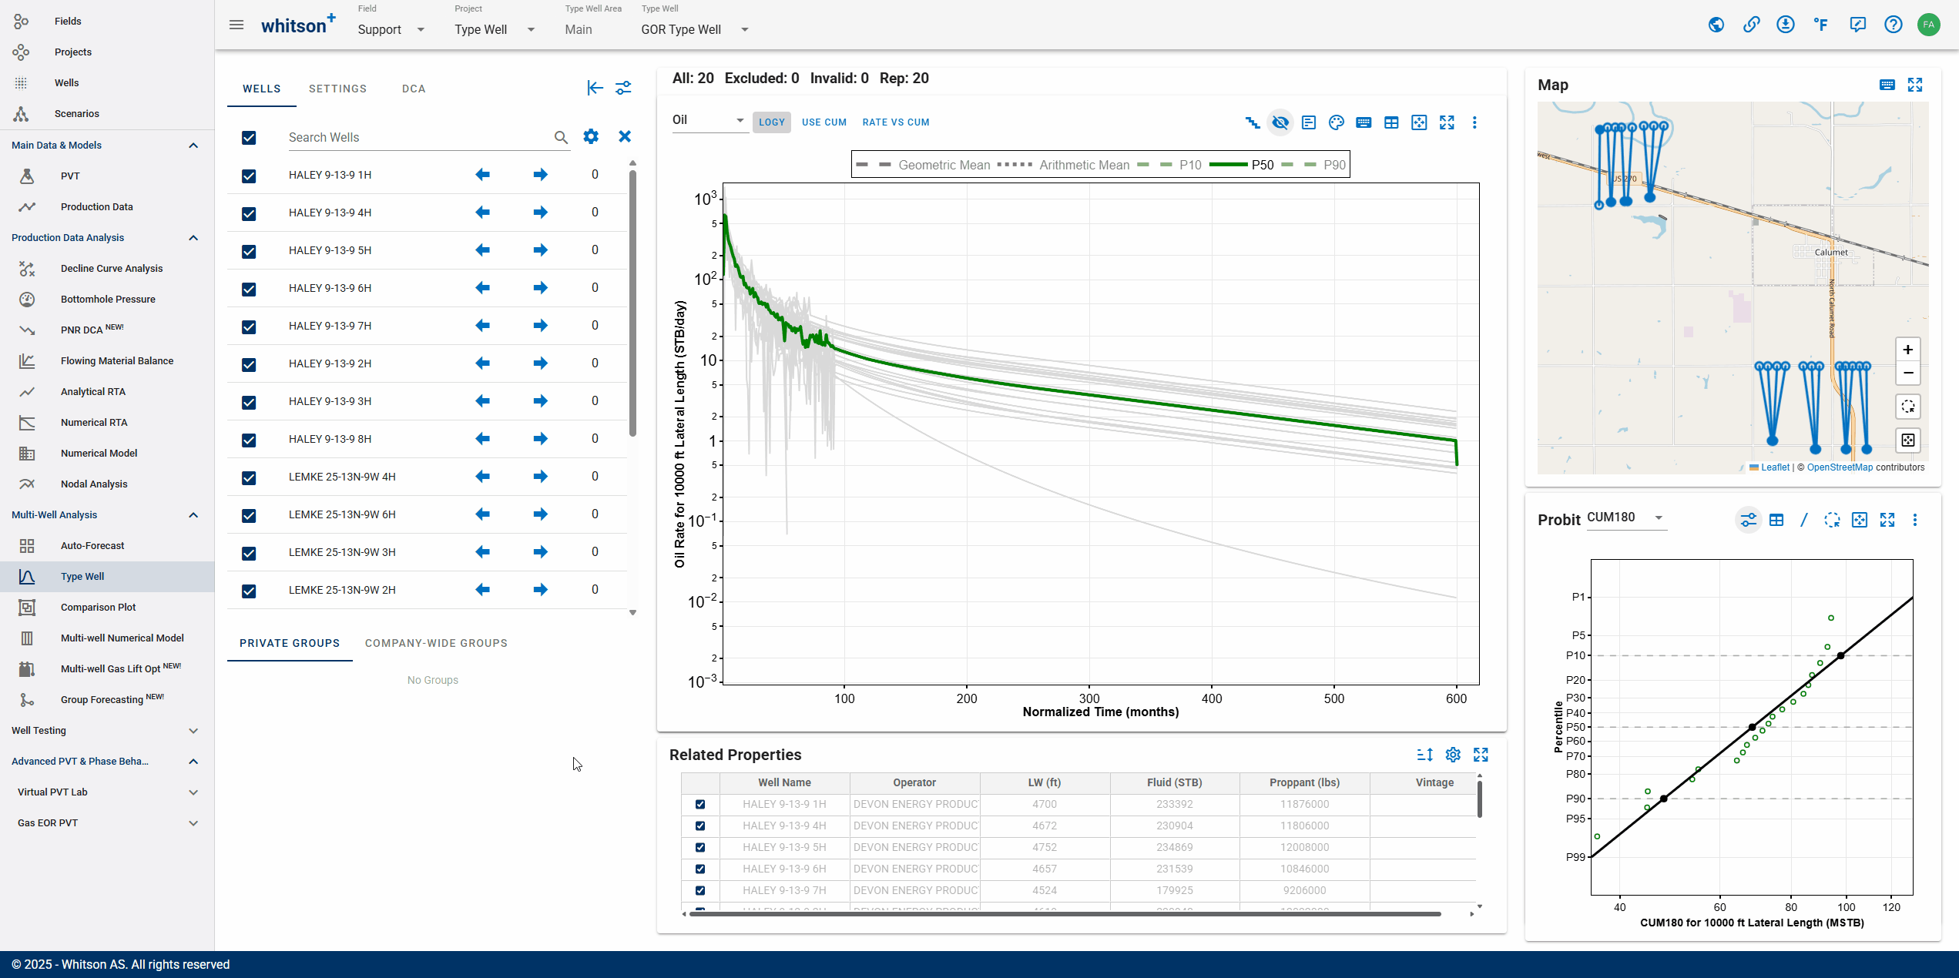Collapse the Main Data & Models section

pos(193,145)
